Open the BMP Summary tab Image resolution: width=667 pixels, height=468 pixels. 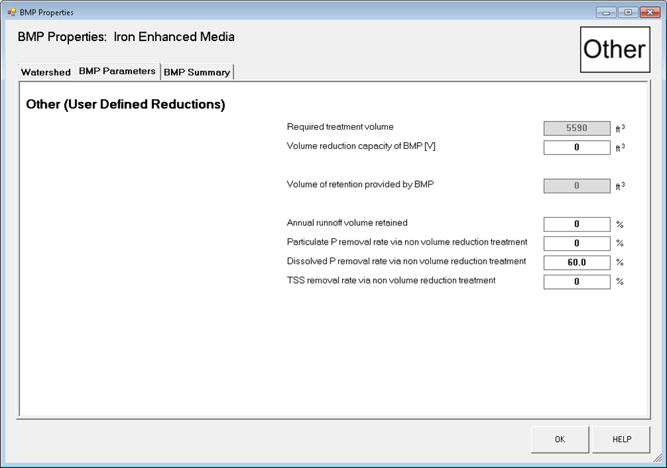[197, 72]
